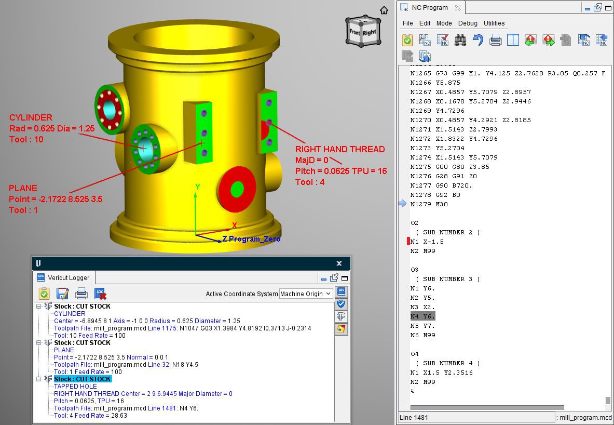Toggle the LOG icon in Logger sidebar
The height and width of the screenshot is (425, 614).
point(341,291)
